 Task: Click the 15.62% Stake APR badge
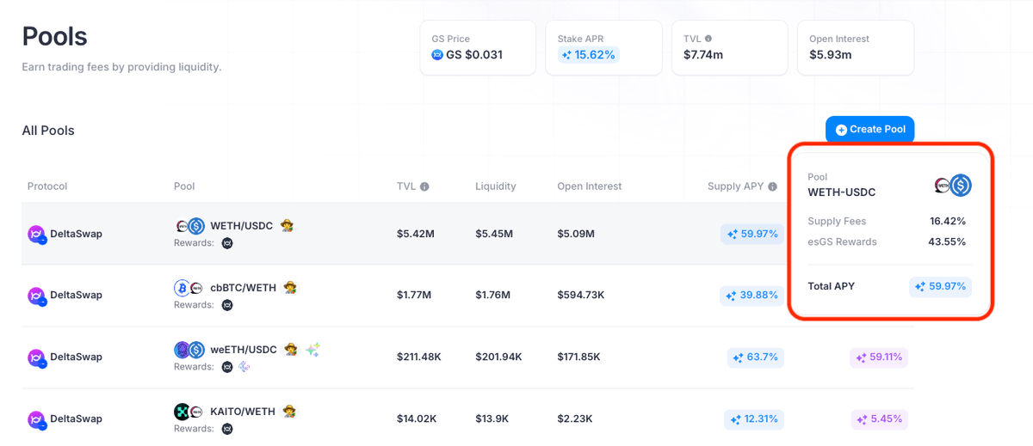(588, 55)
